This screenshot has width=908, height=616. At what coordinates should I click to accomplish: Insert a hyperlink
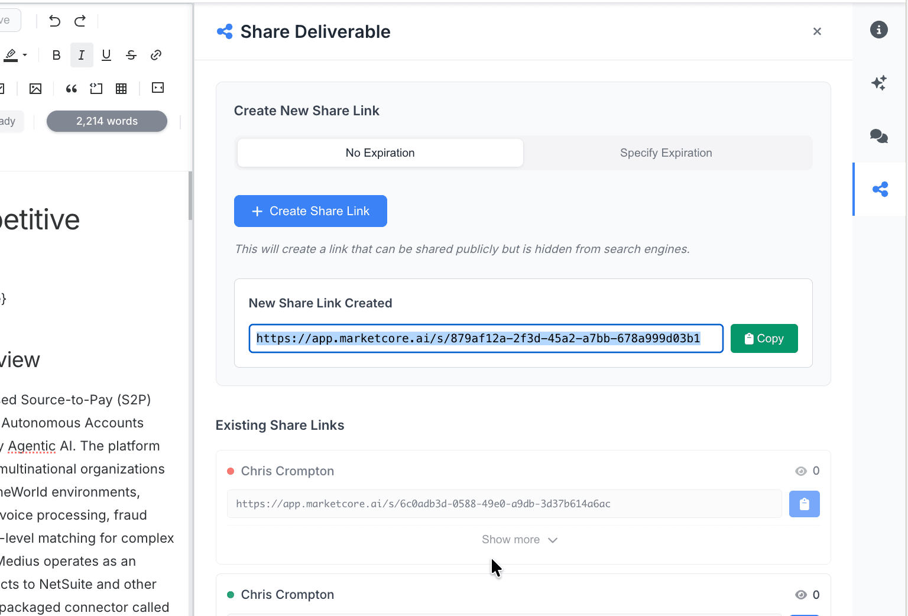click(156, 54)
